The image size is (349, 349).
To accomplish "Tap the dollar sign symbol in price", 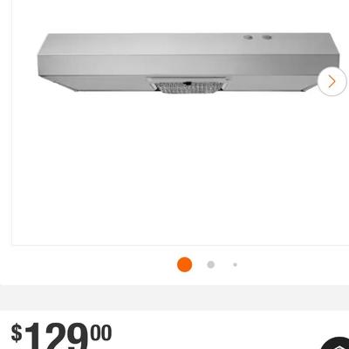I will coord(17,333).
